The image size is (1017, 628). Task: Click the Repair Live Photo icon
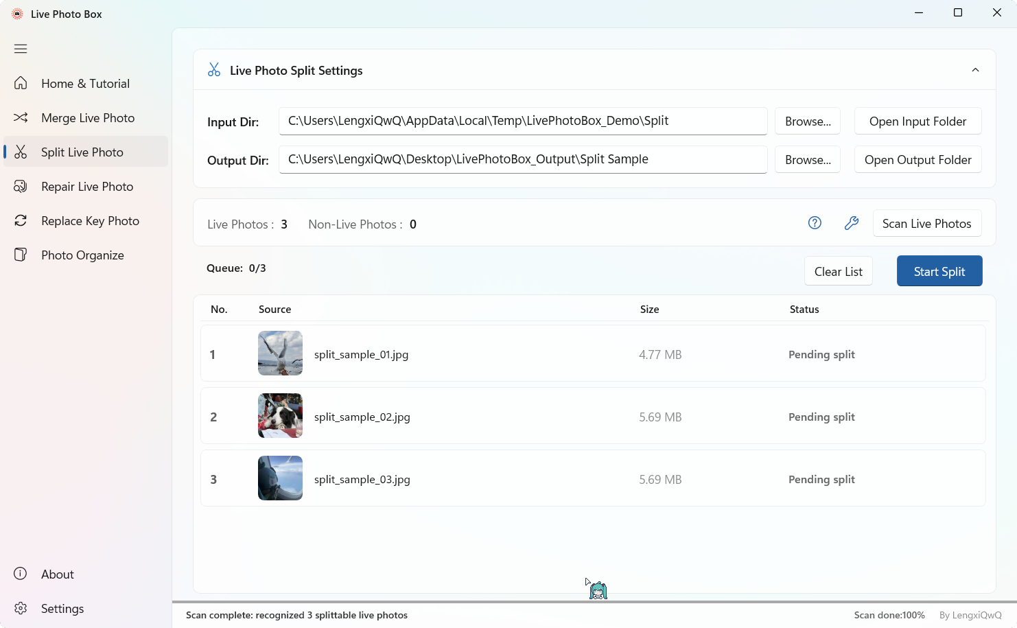pos(21,186)
